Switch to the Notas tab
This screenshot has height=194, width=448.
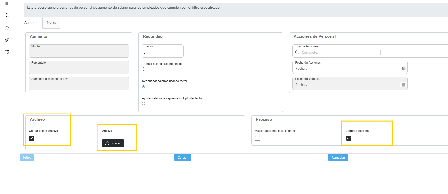tap(51, 23)
